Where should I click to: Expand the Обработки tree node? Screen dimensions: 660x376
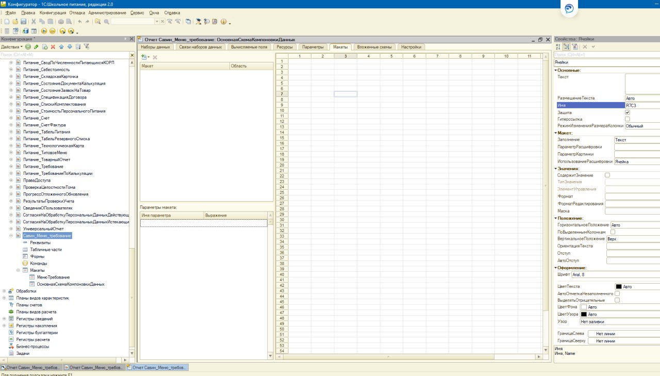[x=4, y=291]
